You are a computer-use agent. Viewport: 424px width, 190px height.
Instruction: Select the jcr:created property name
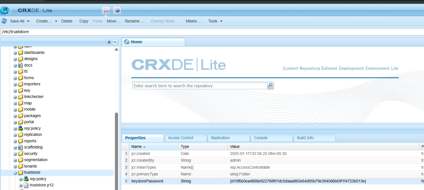pos(141,154)
